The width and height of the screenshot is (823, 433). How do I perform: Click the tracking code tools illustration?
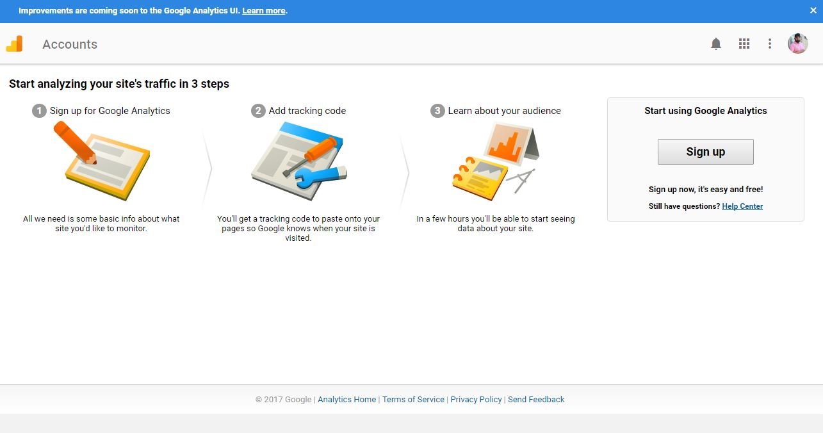pos(299,161)
